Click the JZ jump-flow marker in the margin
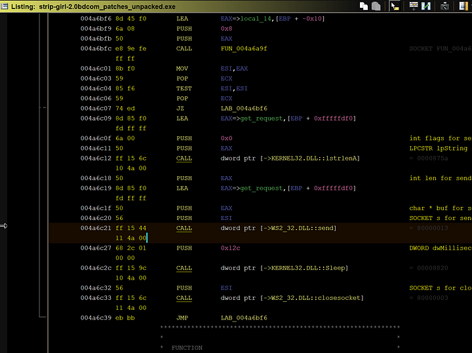472x353 pixels. tap(43, 107)
